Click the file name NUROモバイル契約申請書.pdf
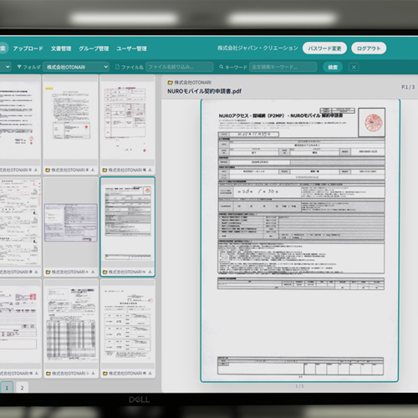This screenshot has width=418, height=418. pos(204,91)
